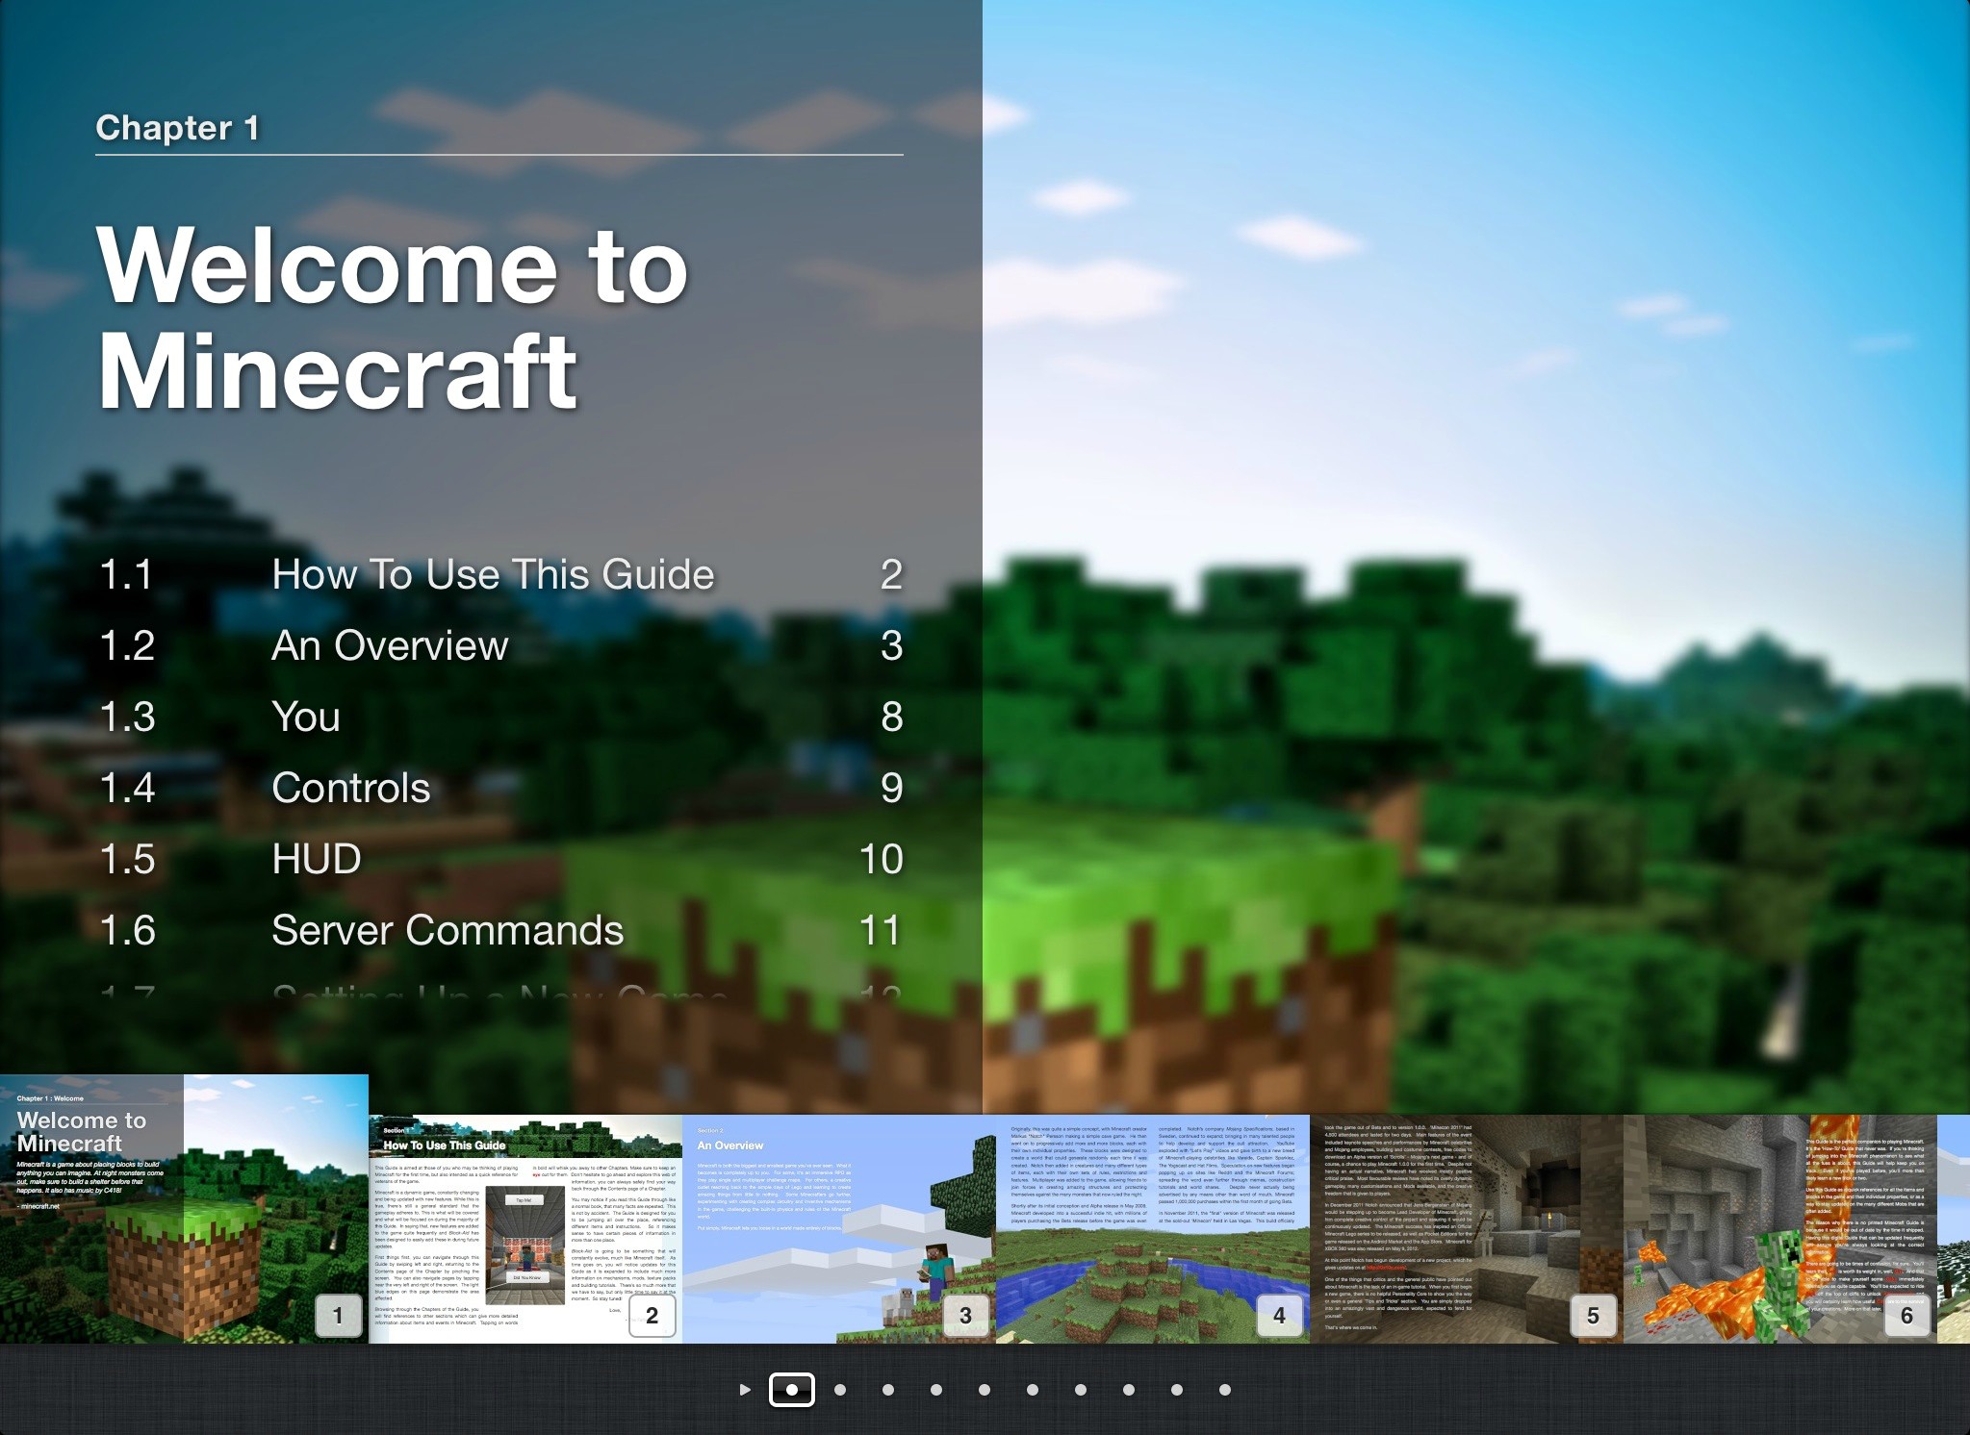
Task: Click the "Chapter 1" heading label
Action: click(178, 128)
